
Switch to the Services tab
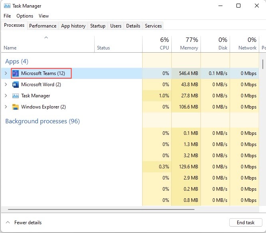153,26
